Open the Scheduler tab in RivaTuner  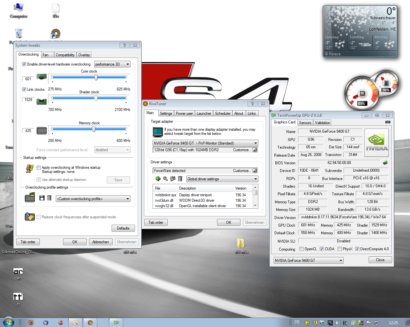pyautogui.click(x=223, y=113)
